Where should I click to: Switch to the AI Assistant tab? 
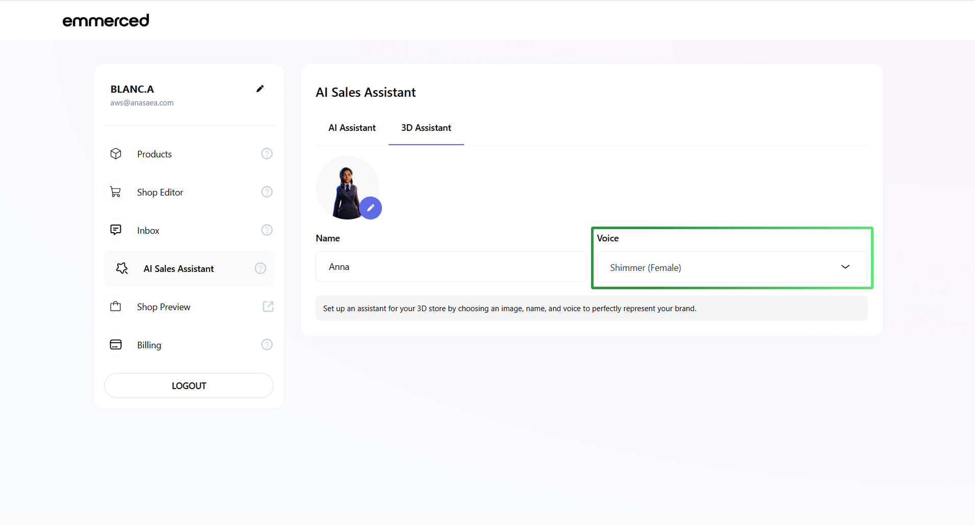click(x=352, y=128)
